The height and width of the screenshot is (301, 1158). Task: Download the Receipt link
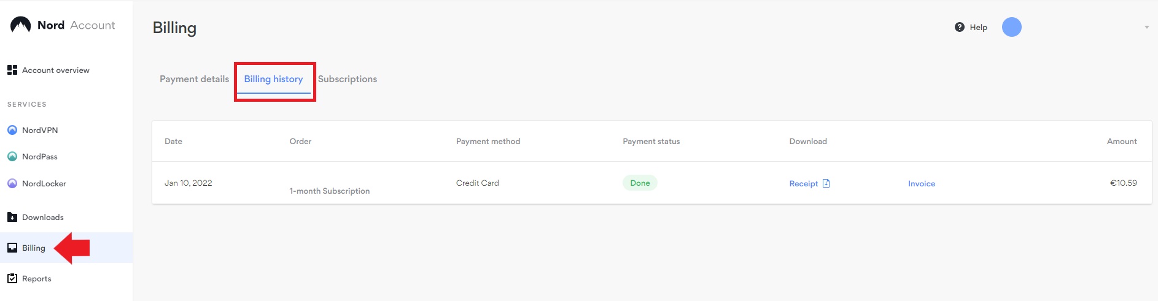coord(804,183)
